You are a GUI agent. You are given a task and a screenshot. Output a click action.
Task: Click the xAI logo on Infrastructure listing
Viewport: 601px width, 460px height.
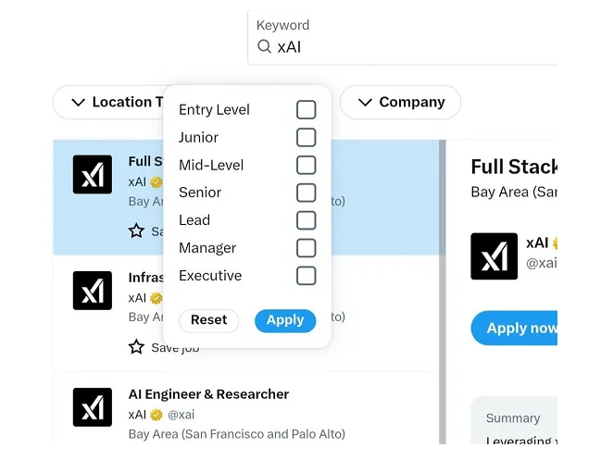(x=93, y=291)
